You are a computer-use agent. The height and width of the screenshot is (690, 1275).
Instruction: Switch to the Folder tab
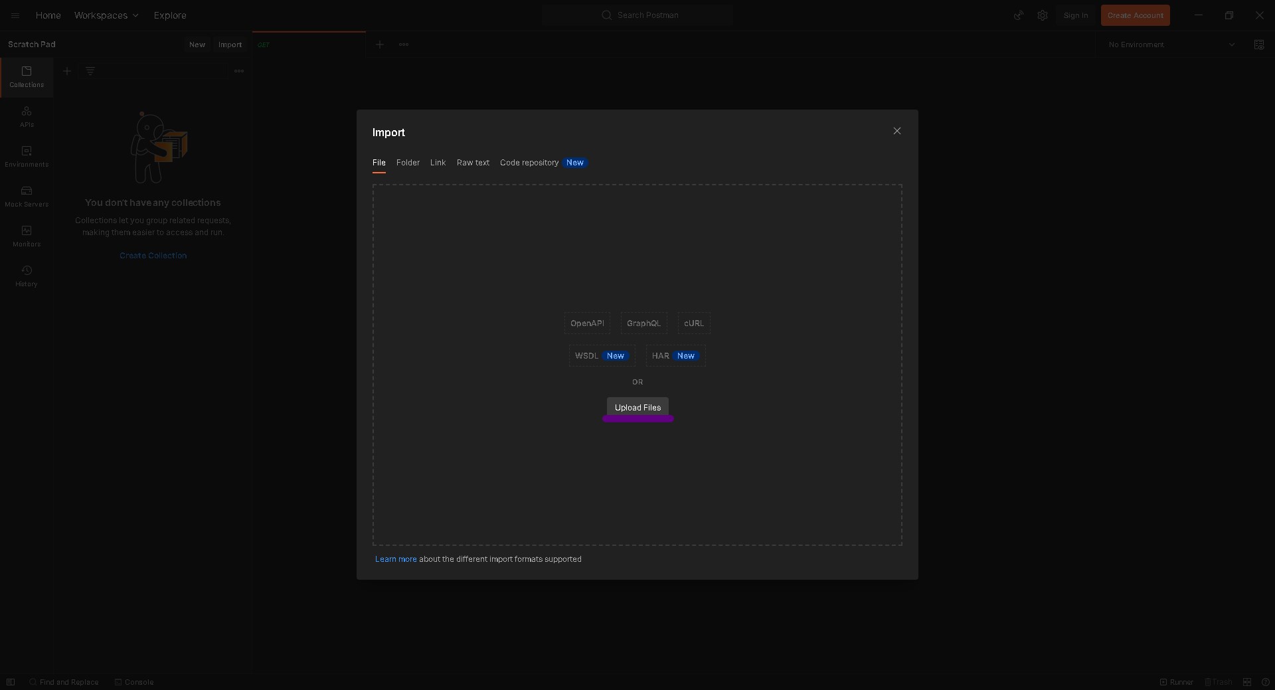click(x=408, y=163)
